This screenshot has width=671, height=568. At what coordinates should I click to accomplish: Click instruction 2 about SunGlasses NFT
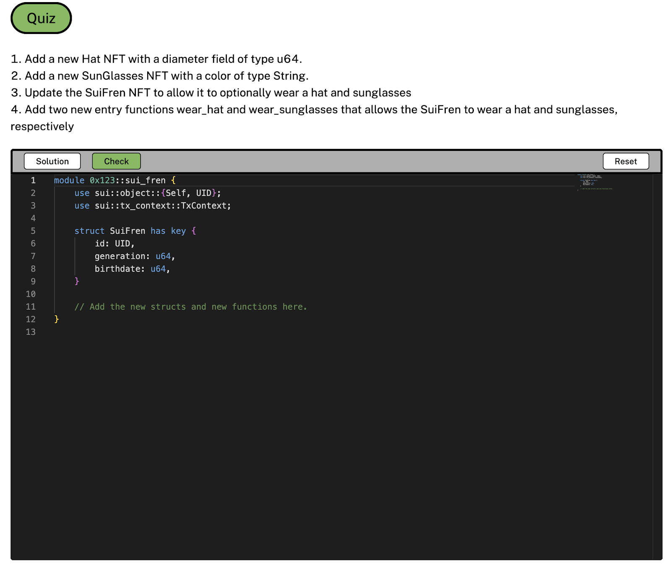tap(160, 76)
